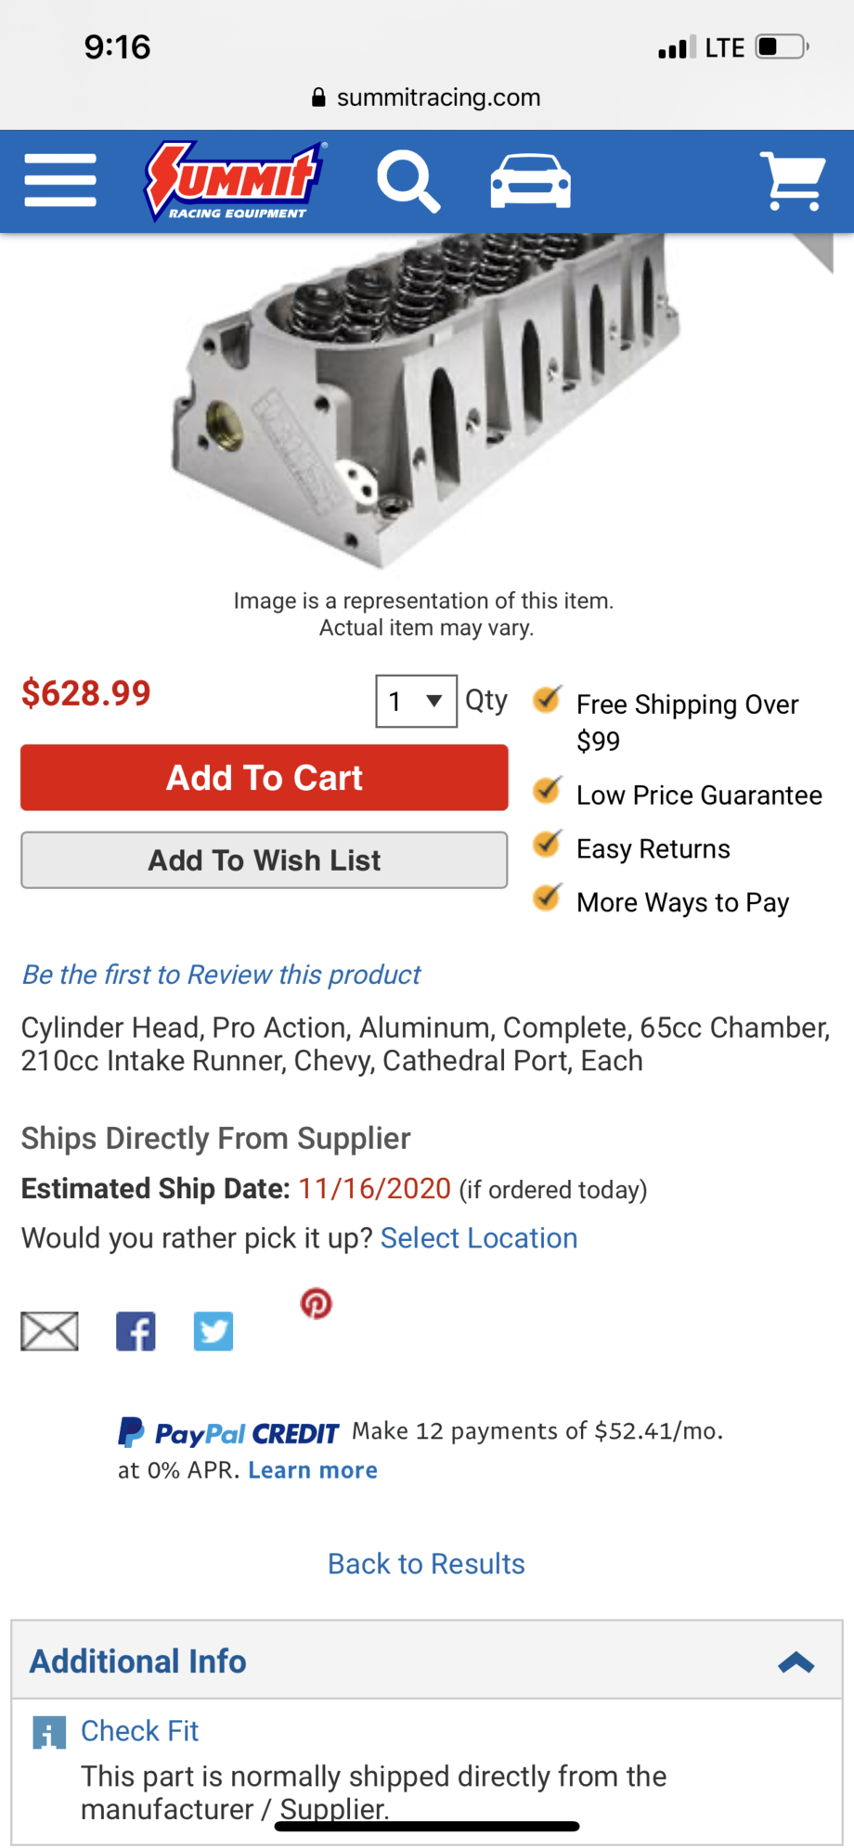Tap the Summit Racing Equipment logo
Viewport: 854px width, 1848px height.
(x=235, y=181)
